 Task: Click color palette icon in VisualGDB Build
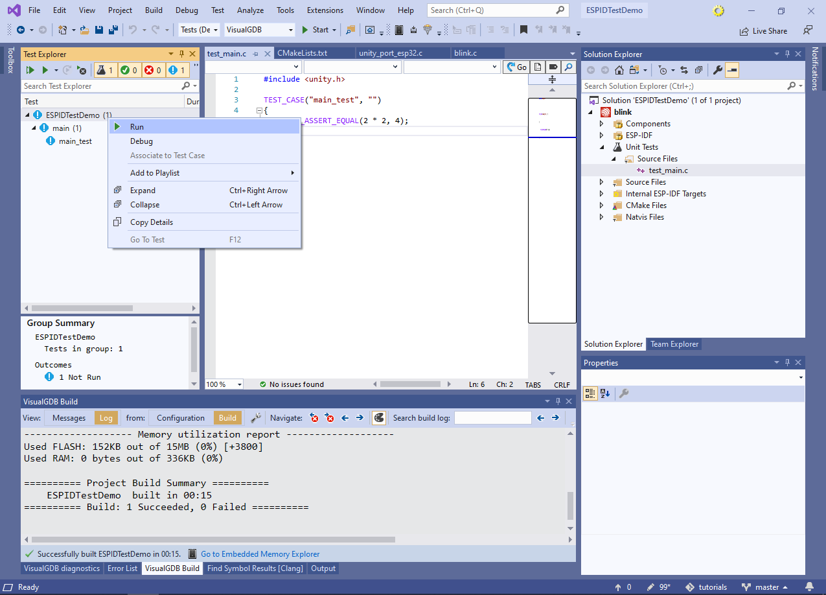pyautogui.click(x=379, y=418)
